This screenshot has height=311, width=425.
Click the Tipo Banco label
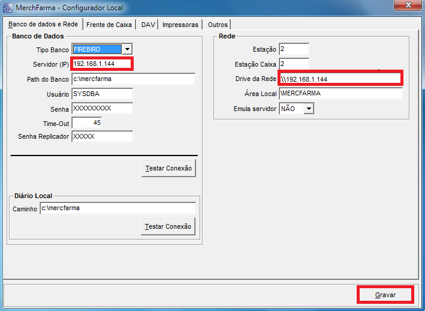click(53, 50)
